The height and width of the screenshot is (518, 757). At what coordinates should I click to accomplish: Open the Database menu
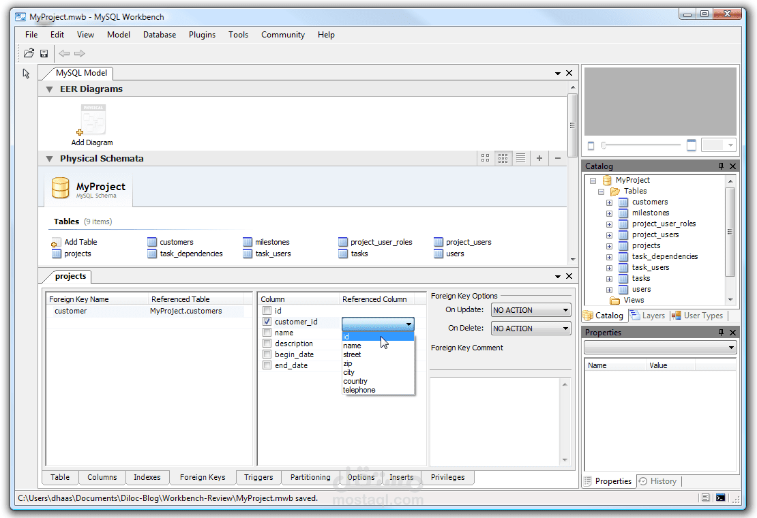tap(160, 35)
